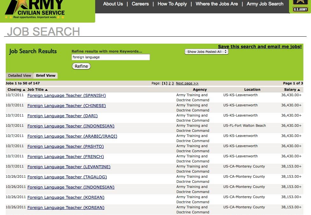Jump to results page 3

[x=173, y=83]
